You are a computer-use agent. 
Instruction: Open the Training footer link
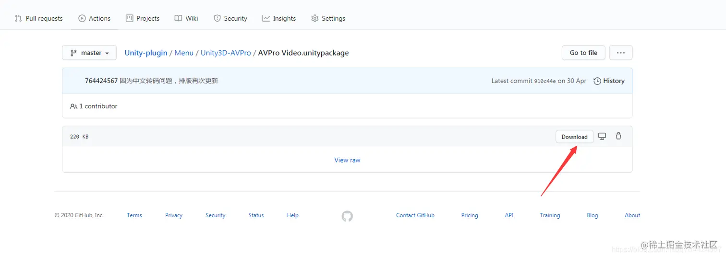[550, 215]
